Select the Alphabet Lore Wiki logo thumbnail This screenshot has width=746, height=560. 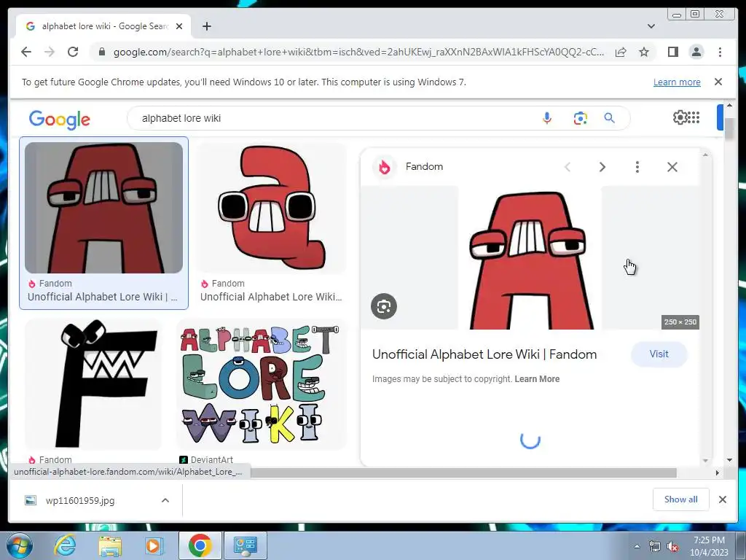tap(261, 384)
